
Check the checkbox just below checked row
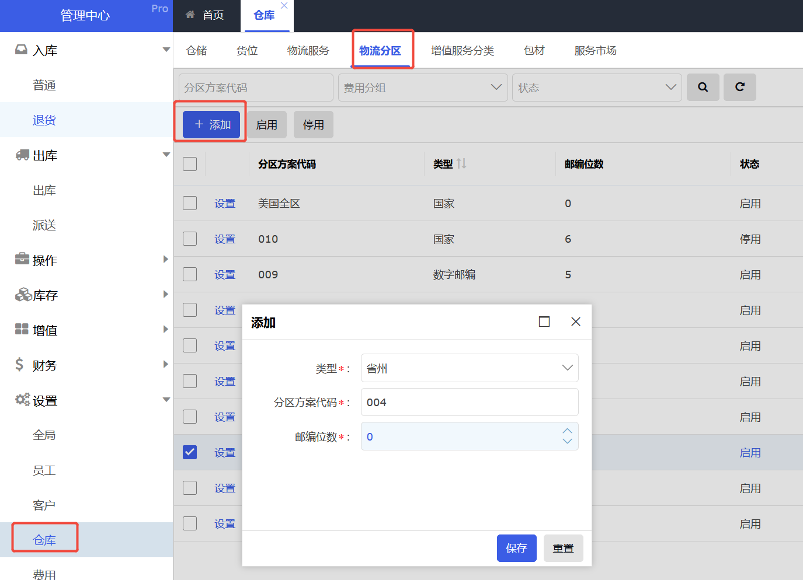click(x=190, y=488)
